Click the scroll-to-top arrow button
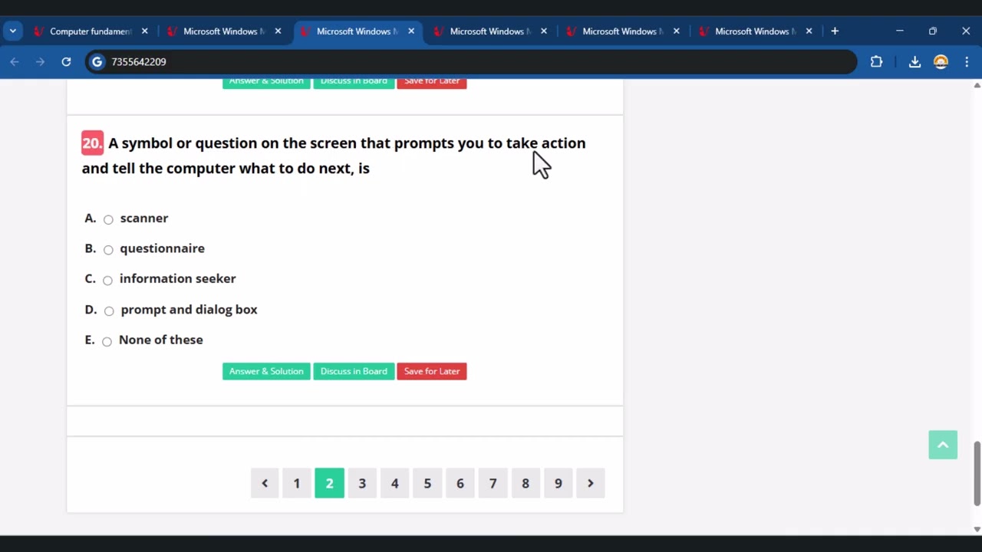This screenshot has height=552, width=982. pyautogui.click(x=943, y=445)
